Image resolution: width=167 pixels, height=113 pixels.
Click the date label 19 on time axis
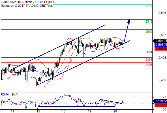click(x=89, y=111)
